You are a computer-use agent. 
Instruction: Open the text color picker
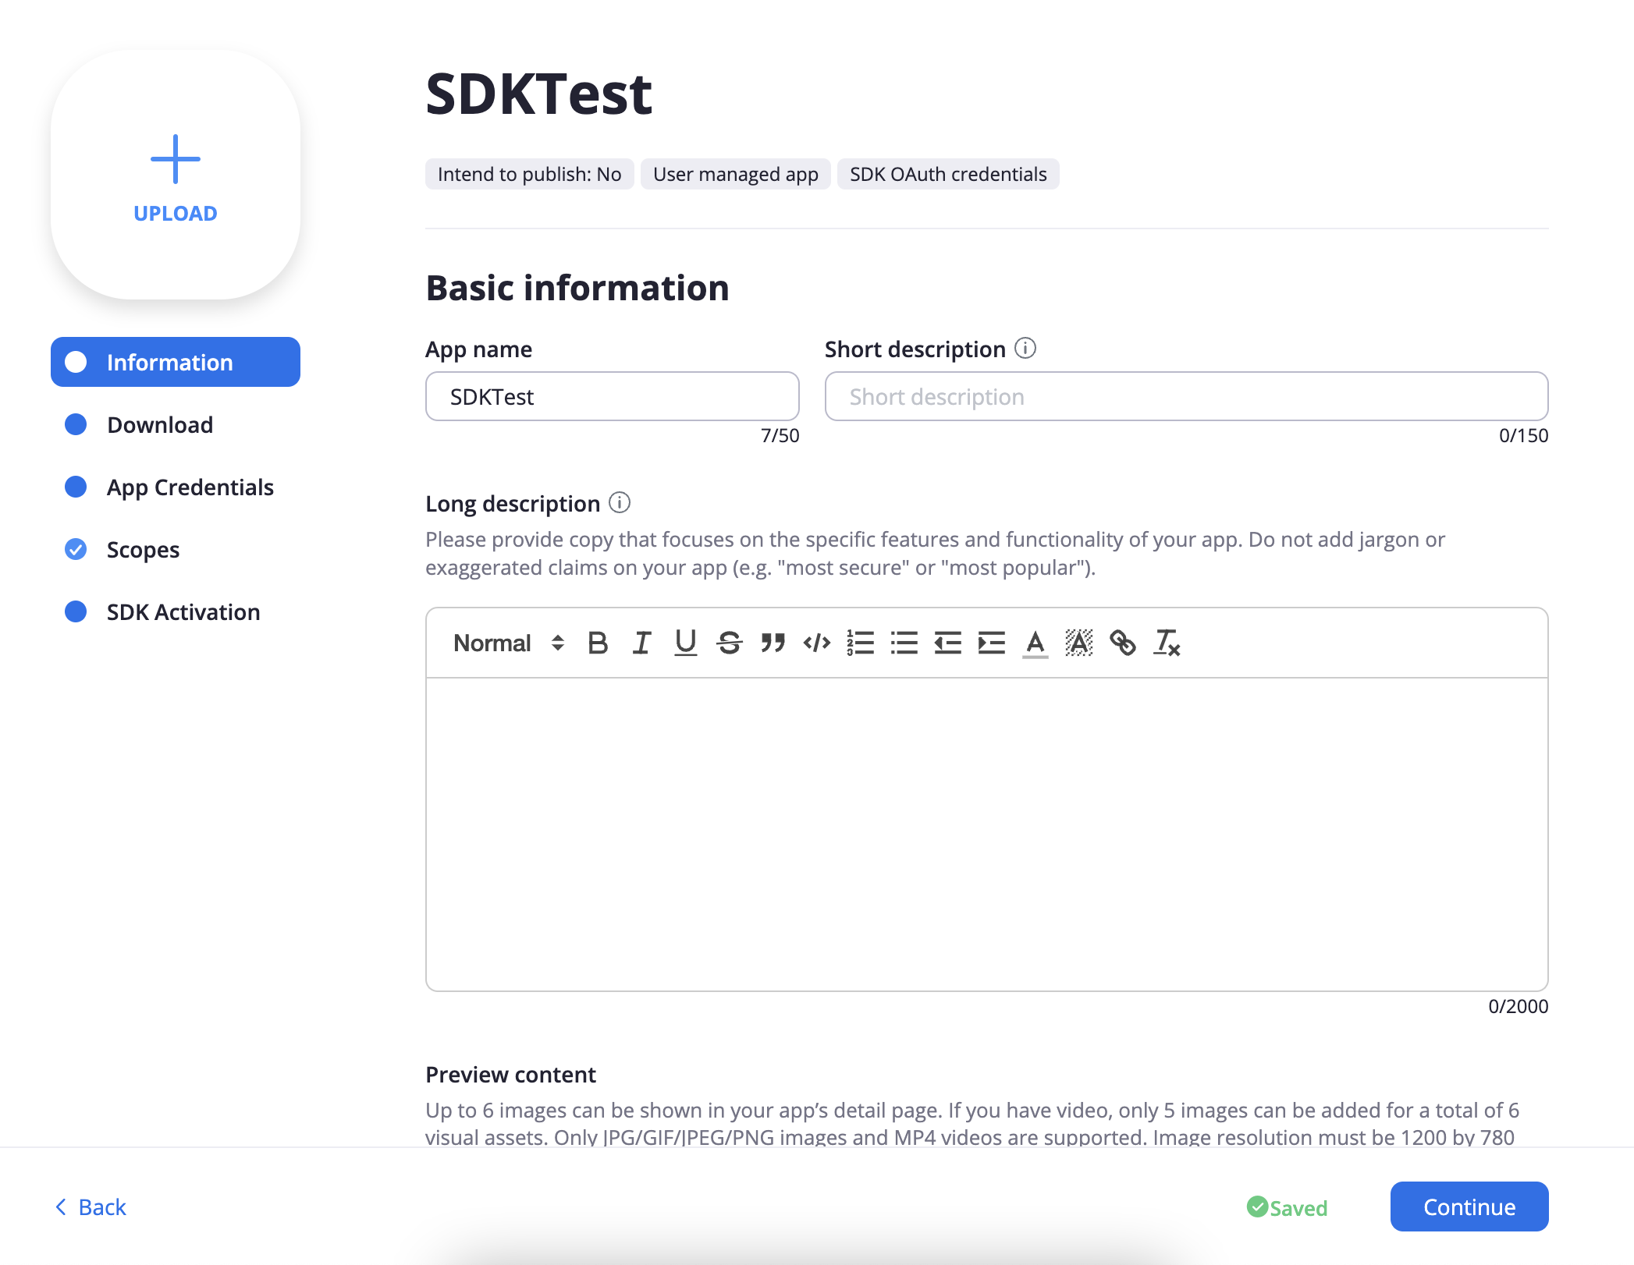click(x=1035, y=643)
